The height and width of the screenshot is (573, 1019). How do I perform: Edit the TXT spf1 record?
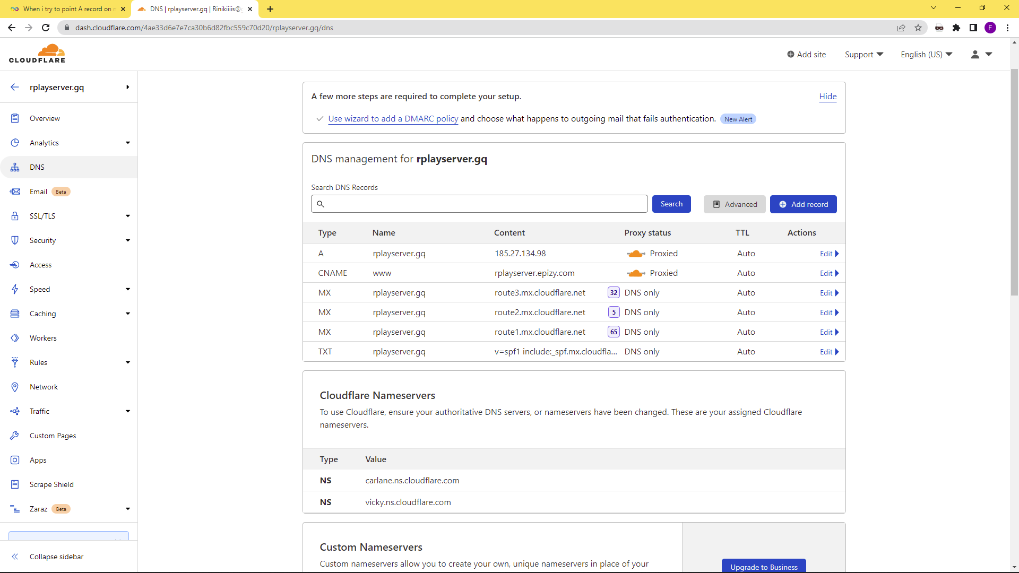[x=829, y=352]
